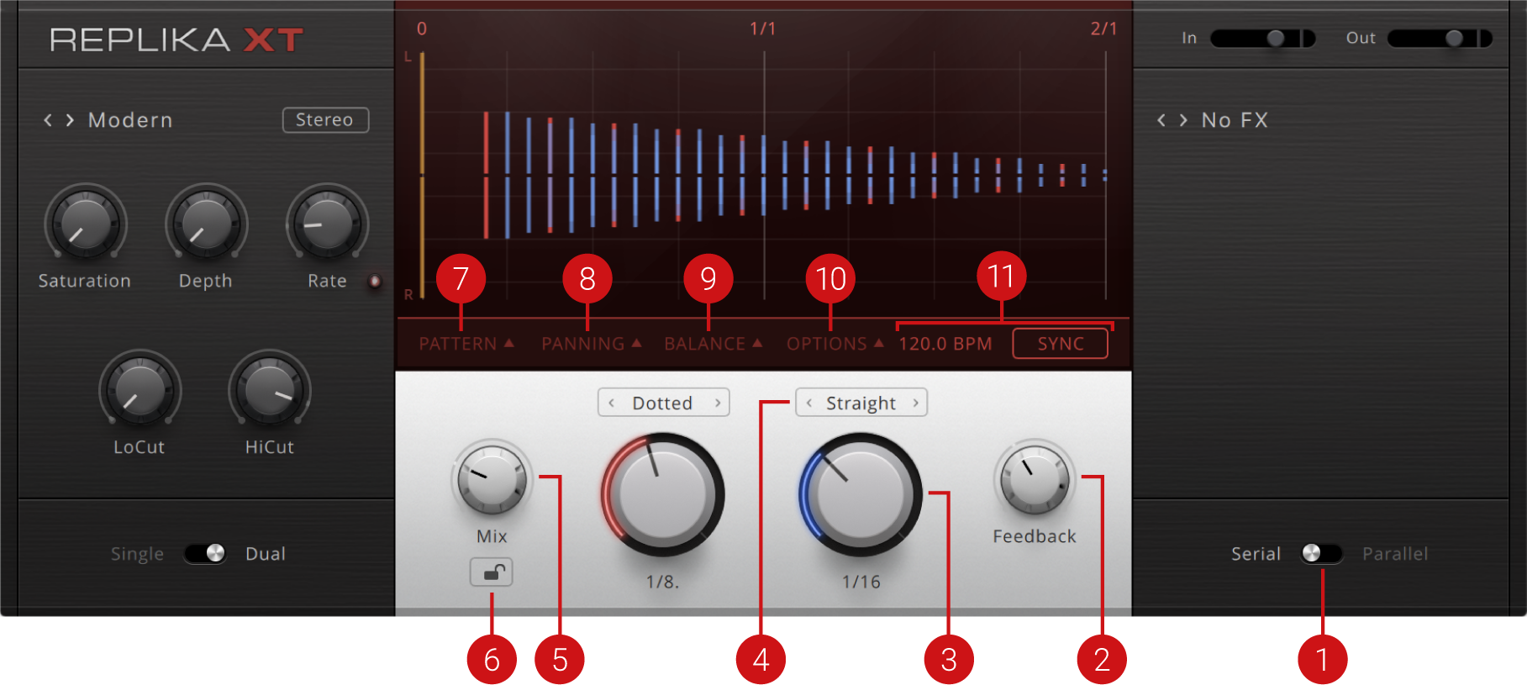
Task: Open the Dotted timing selector
Action: click(663, 403)
